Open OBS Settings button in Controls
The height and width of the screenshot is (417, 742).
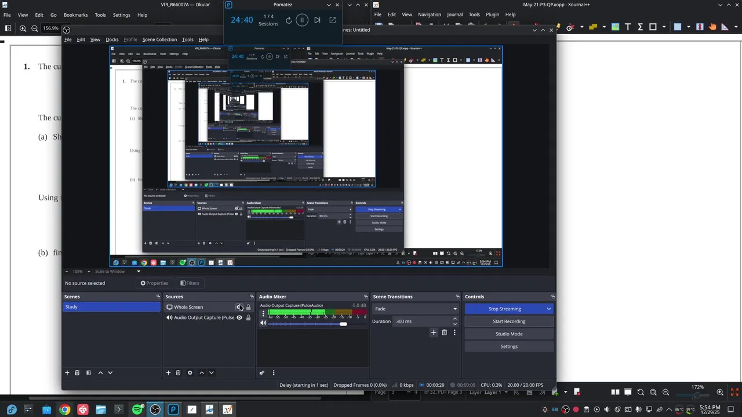coord(509,346)
